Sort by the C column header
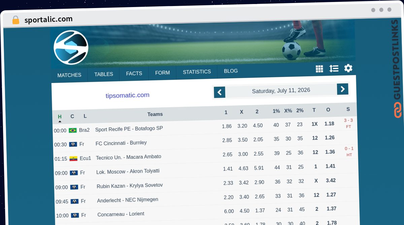Screen dimensions: 404x225 [72, 116]
